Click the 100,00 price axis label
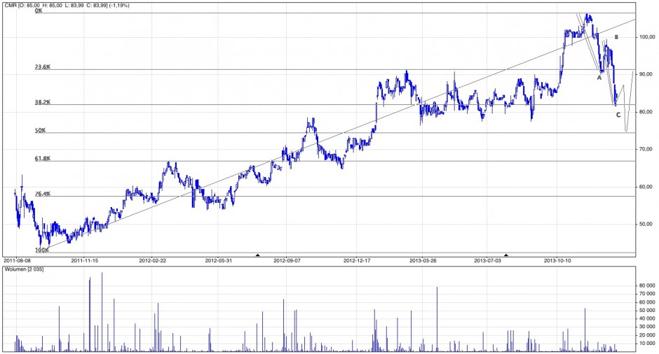Screen dimensions: 659x354 (x=646, y=37)
